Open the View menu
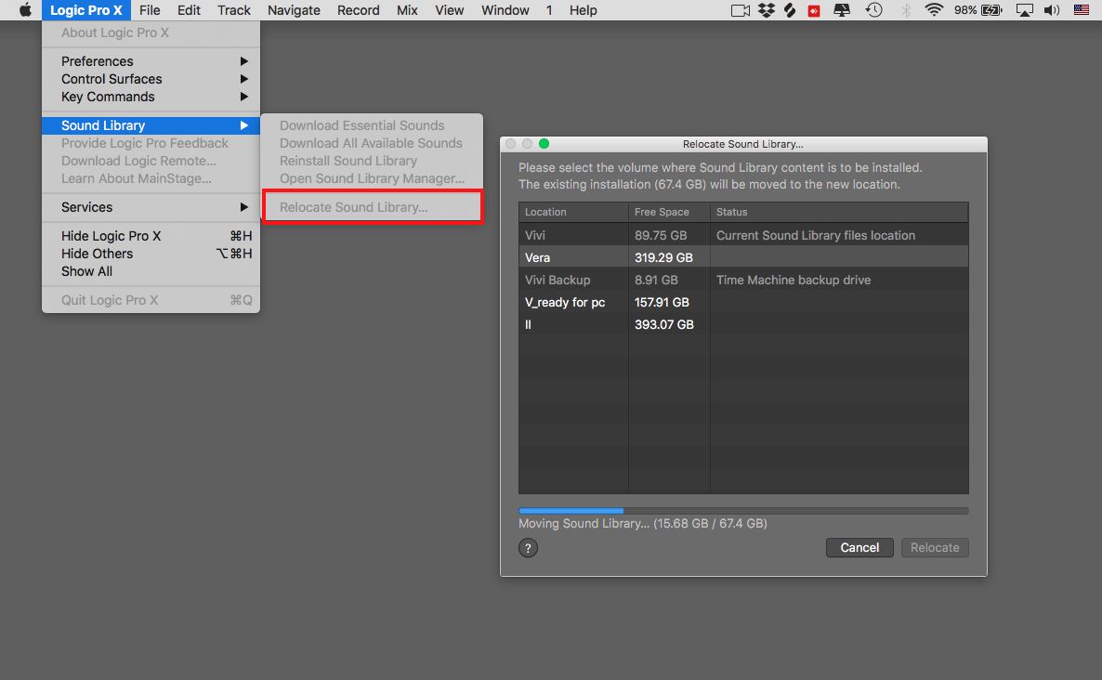The width and height of the screenshot is (1102, 680). coord(449,10)
